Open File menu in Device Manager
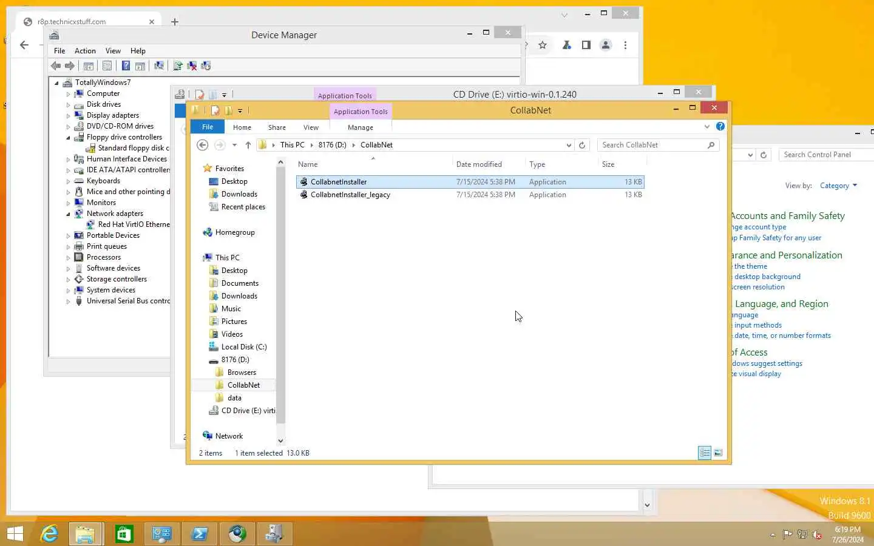Image resolution: width=874 pixels, height=546 pixels. [x=59, y=51]
